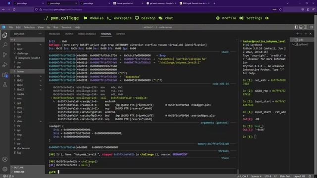Switch to the PROBLEMS panel tab

tap(54, 34)
